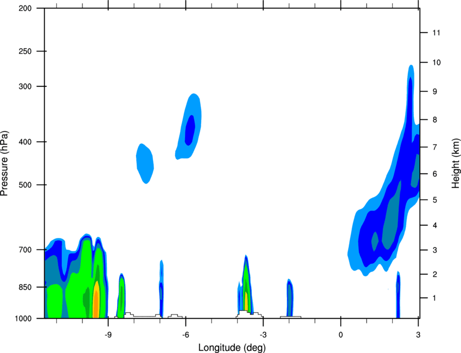Select the 400 pressure tick label
The image size is (461, 353).
[x=25, y=142]
